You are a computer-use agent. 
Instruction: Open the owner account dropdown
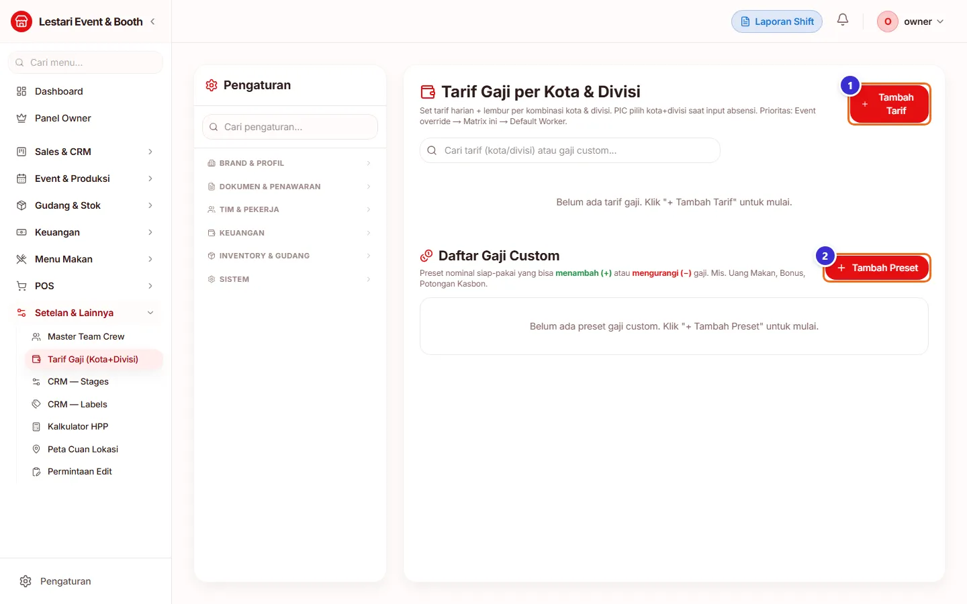911,21
